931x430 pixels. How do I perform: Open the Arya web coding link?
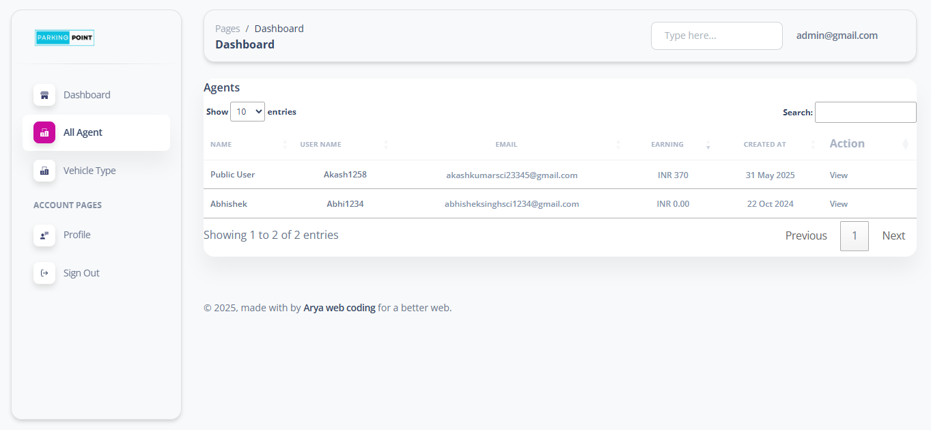[339, 307]
